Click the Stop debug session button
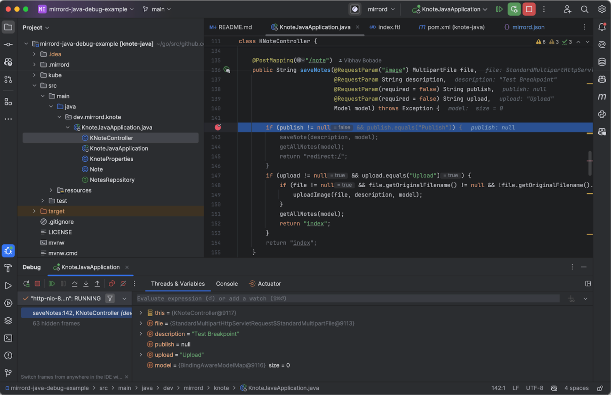Screen dimensions: 611x395 click(38, 283)
